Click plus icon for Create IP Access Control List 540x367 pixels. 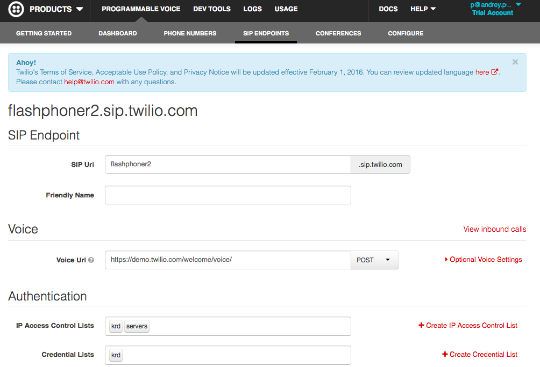(x=421, y=325)
